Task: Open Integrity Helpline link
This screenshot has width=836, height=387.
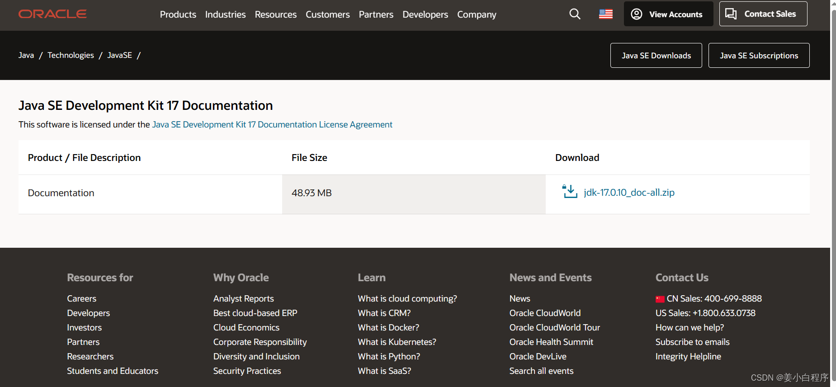Action: 689,356
